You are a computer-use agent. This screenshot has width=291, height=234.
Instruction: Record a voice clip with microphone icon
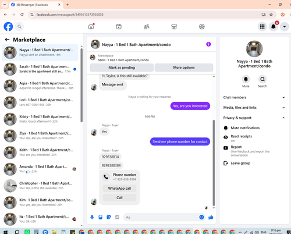pos(92,217)
